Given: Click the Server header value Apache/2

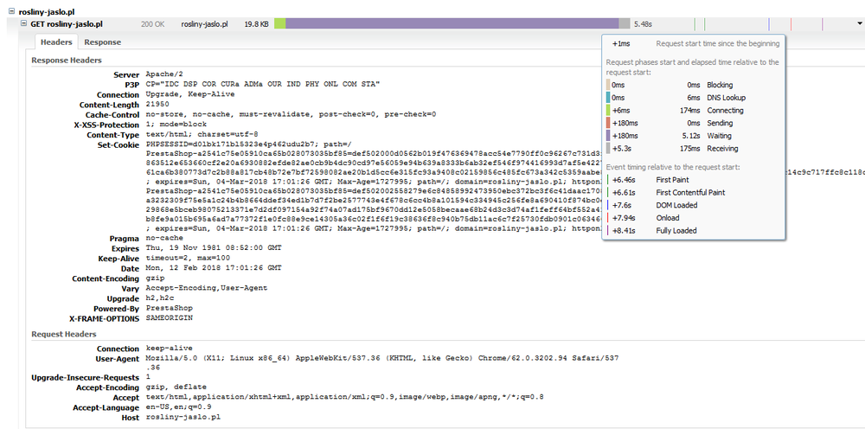Looking at the screenshot, I should [x=163, y=74].
